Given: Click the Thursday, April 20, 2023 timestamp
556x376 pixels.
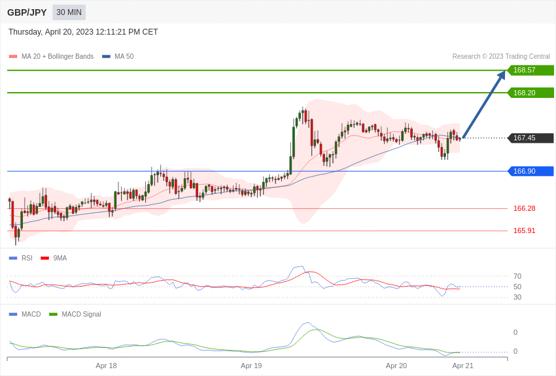Looking at the screenshot, I should pyautogui.click(x=83, y=32).
